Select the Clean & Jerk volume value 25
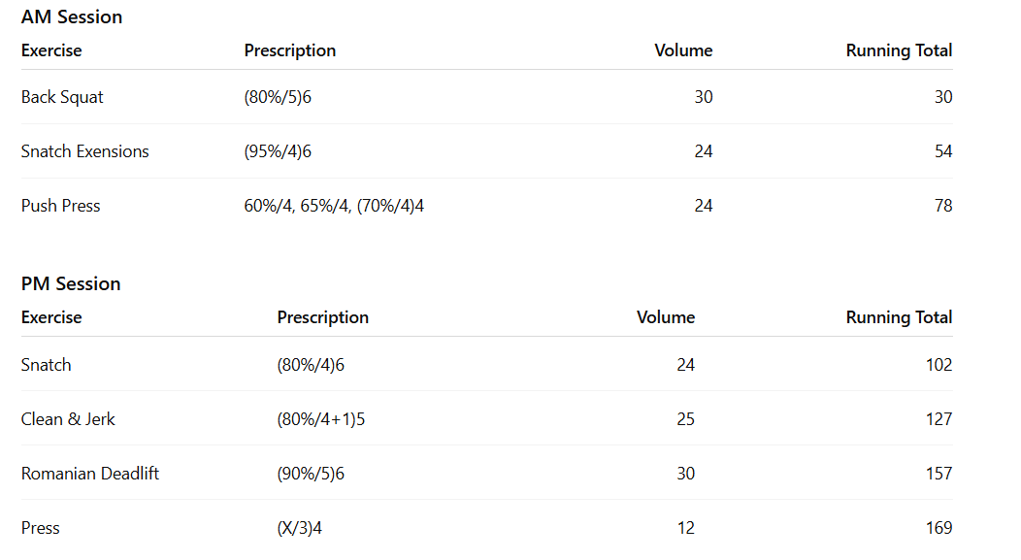 pos(685,419)
